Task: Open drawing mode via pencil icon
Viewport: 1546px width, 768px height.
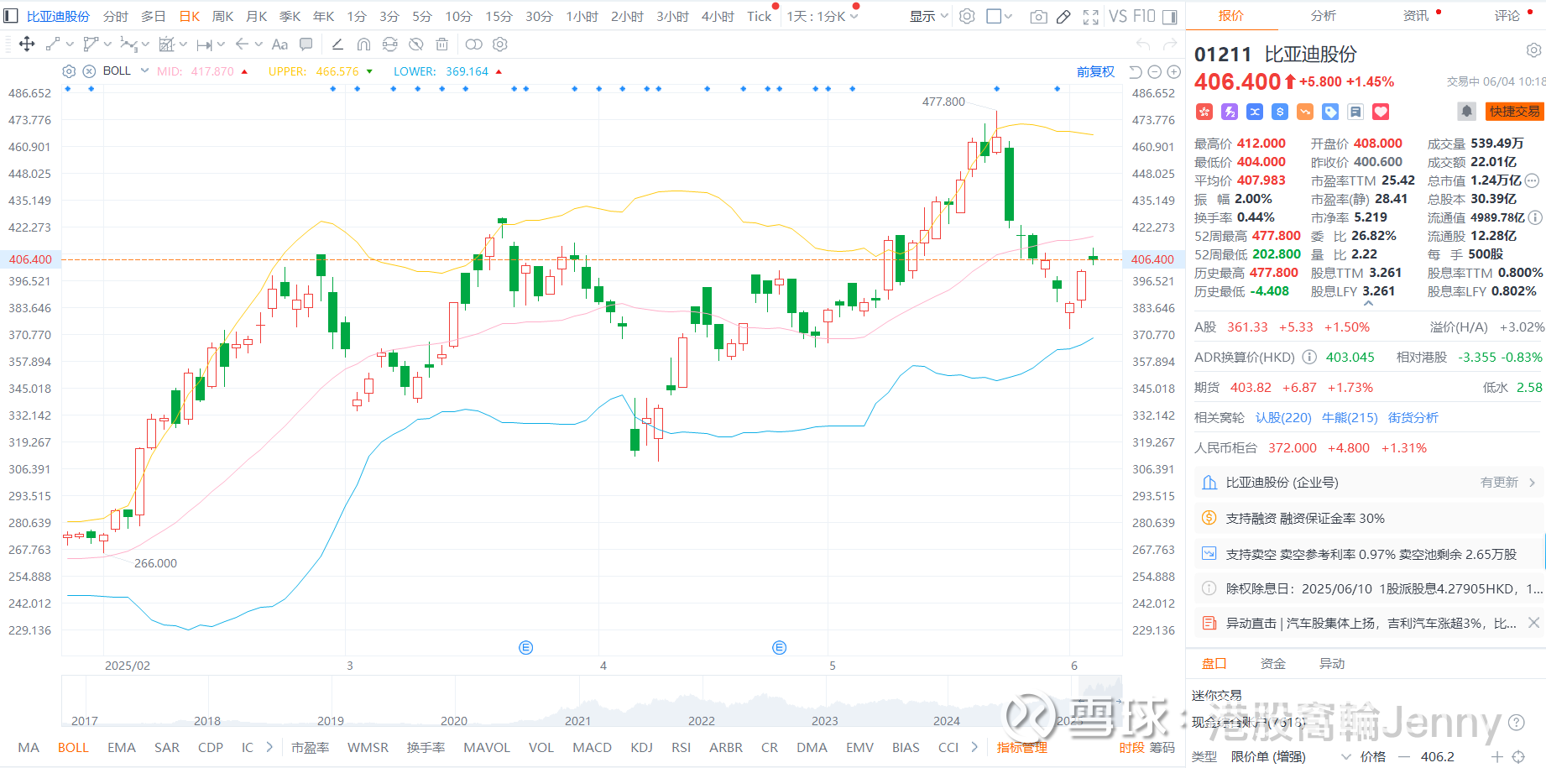Action: [1063, 16]
